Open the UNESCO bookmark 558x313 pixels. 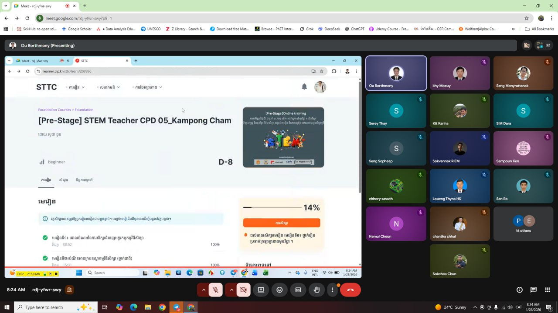[150, 29]
